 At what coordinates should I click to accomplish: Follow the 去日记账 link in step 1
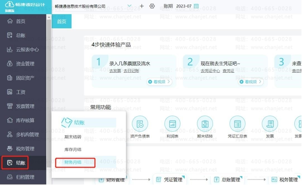tap(131, 71)
